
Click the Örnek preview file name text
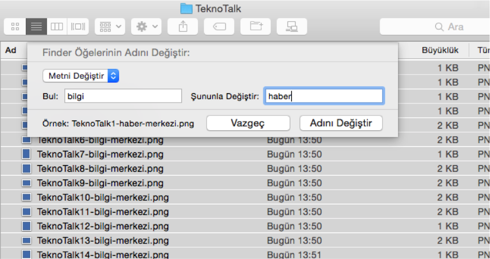click(x=133, y=123)
